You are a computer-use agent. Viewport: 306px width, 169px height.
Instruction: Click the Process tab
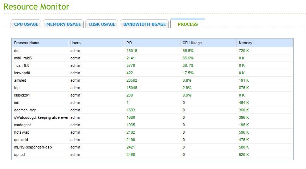(188, 24)
